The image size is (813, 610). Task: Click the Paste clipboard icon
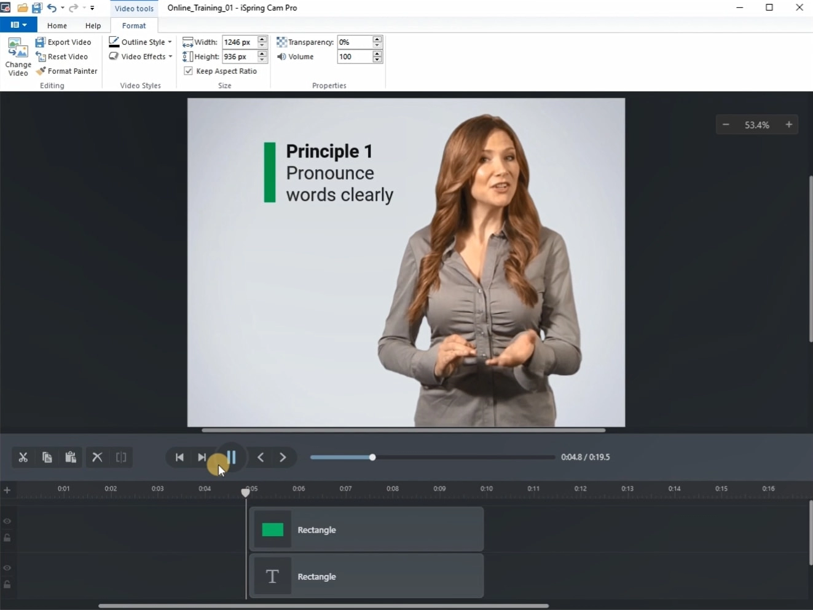click(x=71, y=457)
